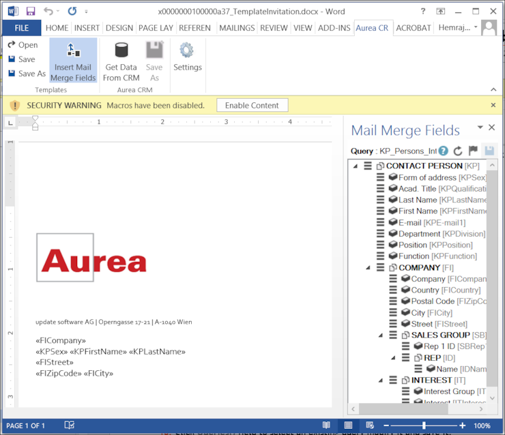
Task: Click the save icon in Mail Merge pane
Action: tap(489, 150)
